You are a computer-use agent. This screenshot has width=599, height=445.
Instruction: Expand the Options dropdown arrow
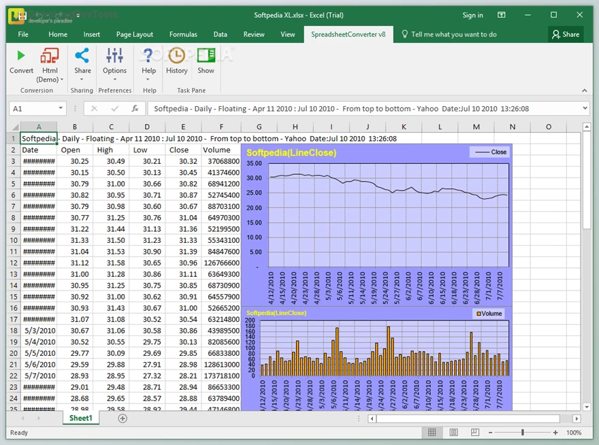tap(114, 80)
